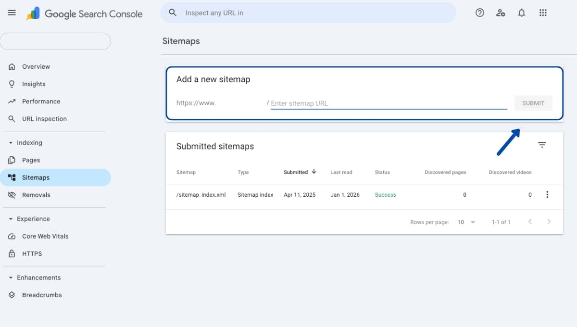Open the Google apps grid

tap(543, 13)
